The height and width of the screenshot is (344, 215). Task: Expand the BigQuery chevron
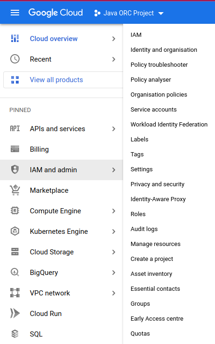[113, 273]
